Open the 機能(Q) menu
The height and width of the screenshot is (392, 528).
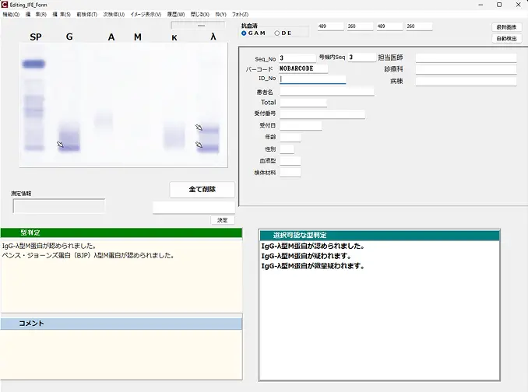coord(11,15)
